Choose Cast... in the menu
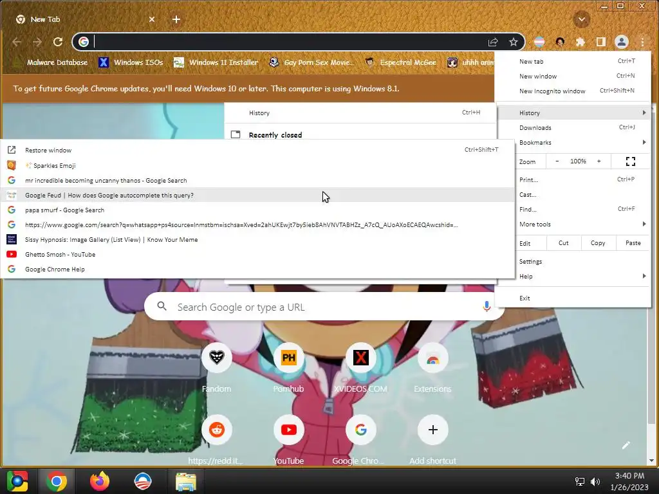 [x=582, y=194]
